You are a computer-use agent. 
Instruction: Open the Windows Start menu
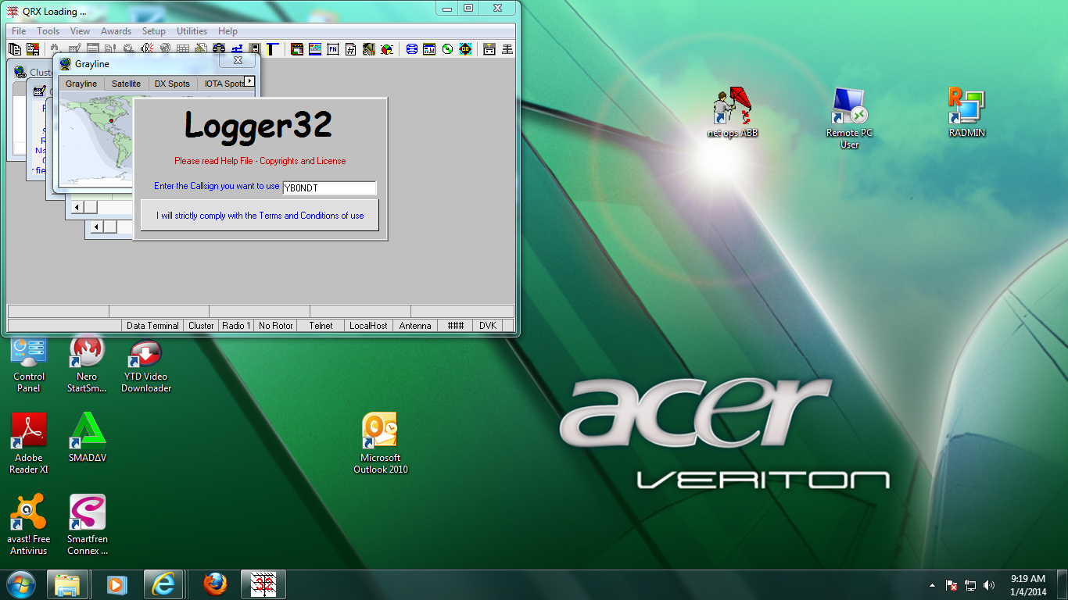point(21,584)
